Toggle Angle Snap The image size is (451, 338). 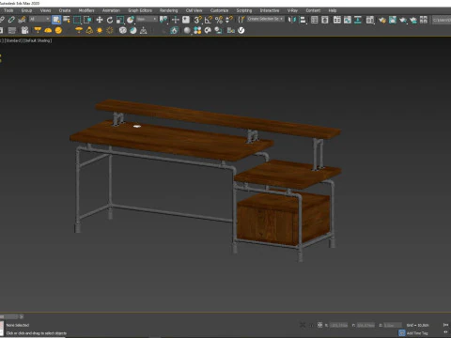pyautogui.click(x=209, y=20)
